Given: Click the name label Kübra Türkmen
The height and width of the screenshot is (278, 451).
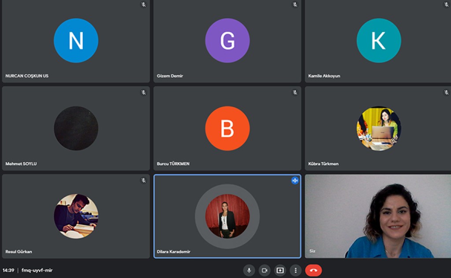Looking at the screenshot, I should click(323, 164).
